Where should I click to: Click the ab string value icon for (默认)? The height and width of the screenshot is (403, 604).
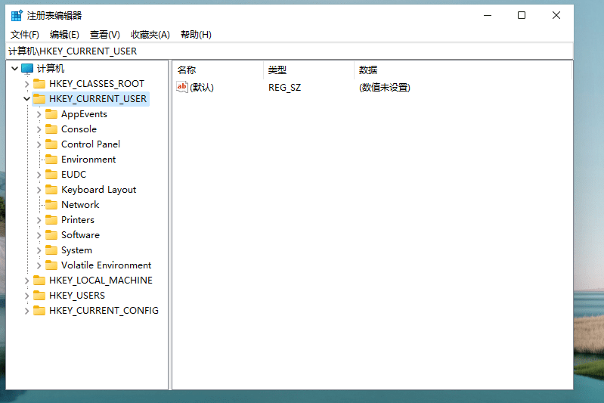(182, 87)
